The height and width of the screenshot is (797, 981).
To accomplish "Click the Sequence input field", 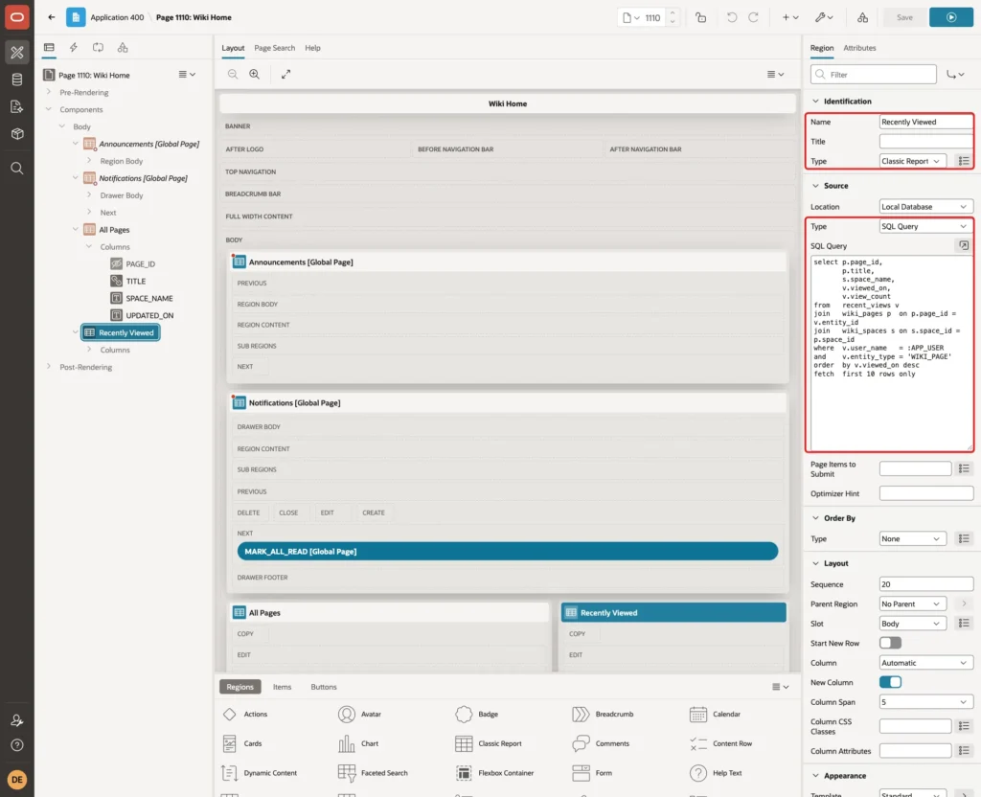I will (x=926, y=584).
